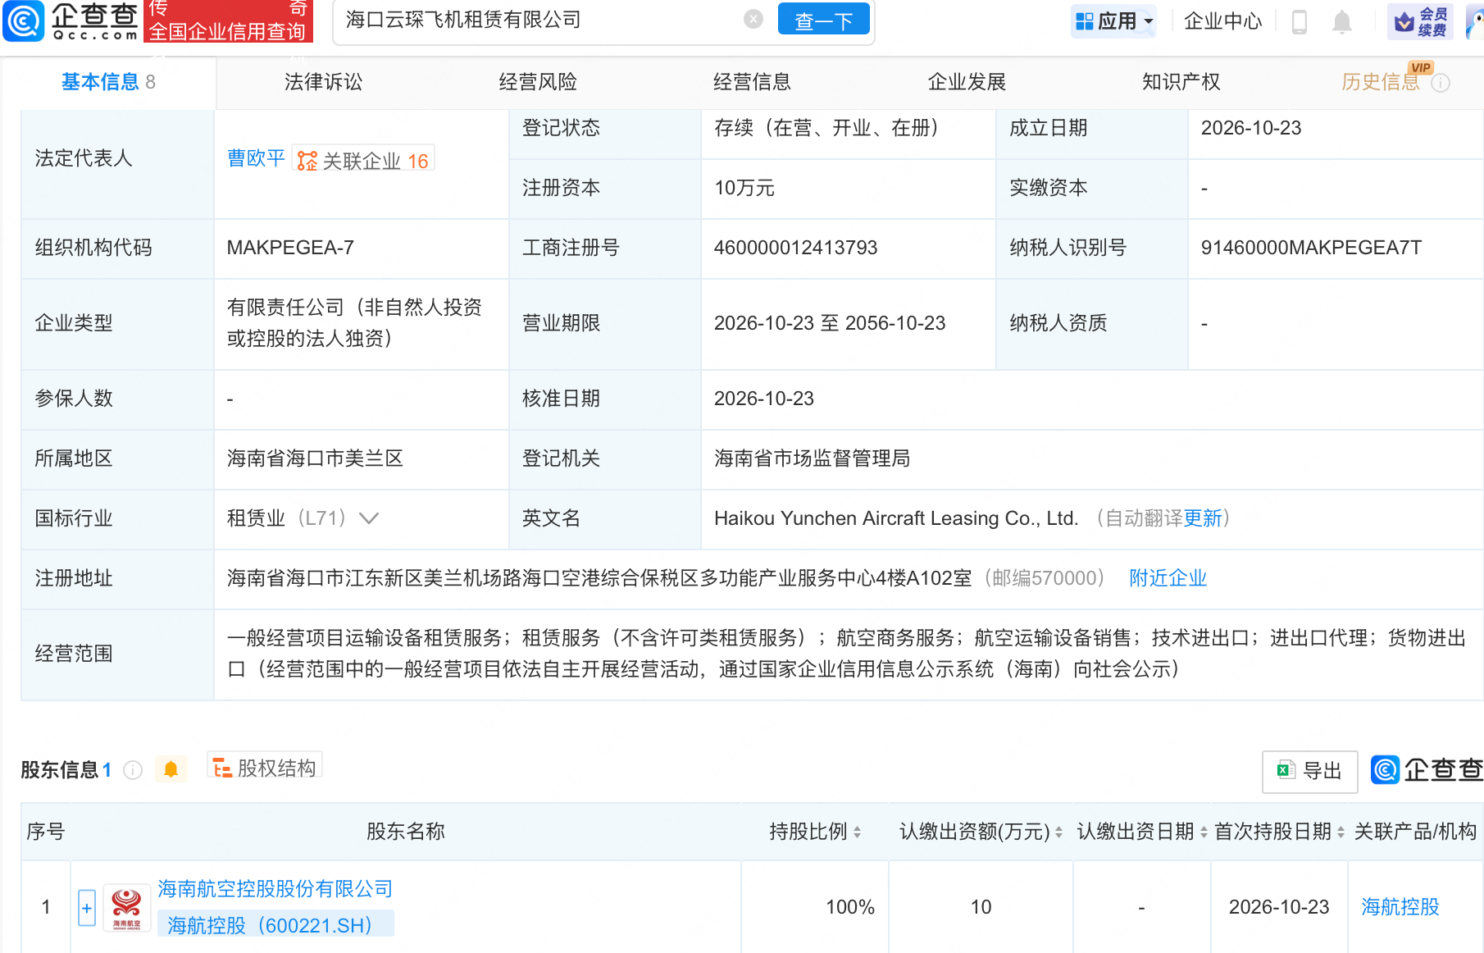Open the 应用 apps dropdown

pyautogui.click(x=1114, y=21)
